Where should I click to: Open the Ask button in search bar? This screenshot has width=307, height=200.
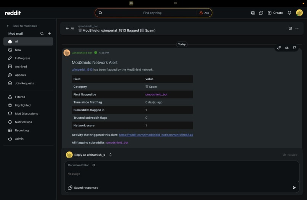[204, 13]
